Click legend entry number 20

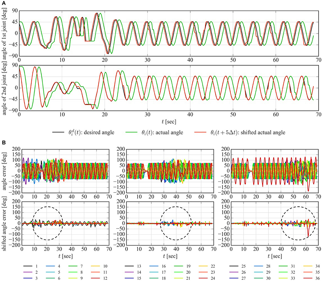(188, 272)
